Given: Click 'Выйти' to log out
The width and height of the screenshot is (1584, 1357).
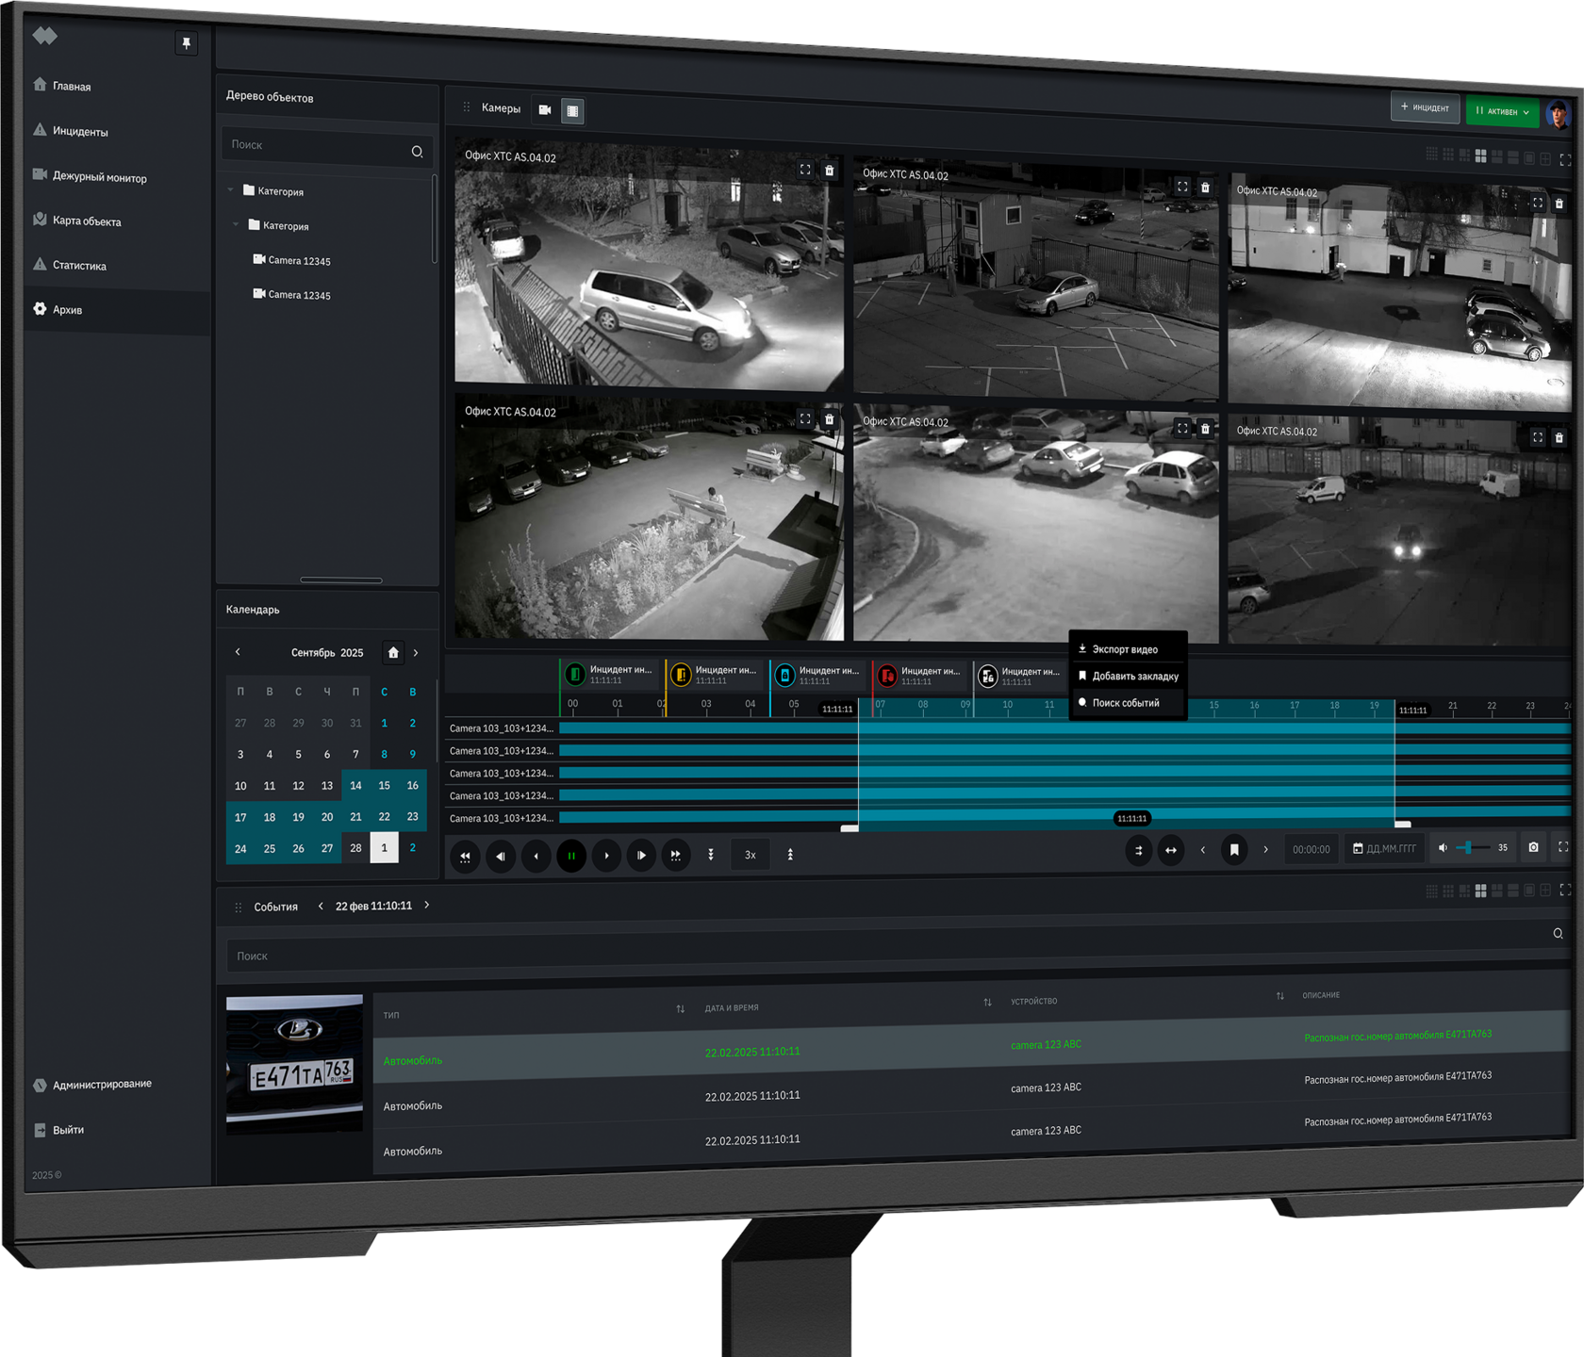Looking at the screenshot, I should (x=68, y=1130).
